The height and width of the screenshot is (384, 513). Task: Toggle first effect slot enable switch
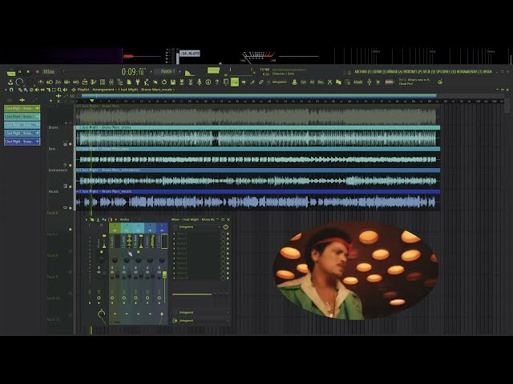tap(228, 234)
